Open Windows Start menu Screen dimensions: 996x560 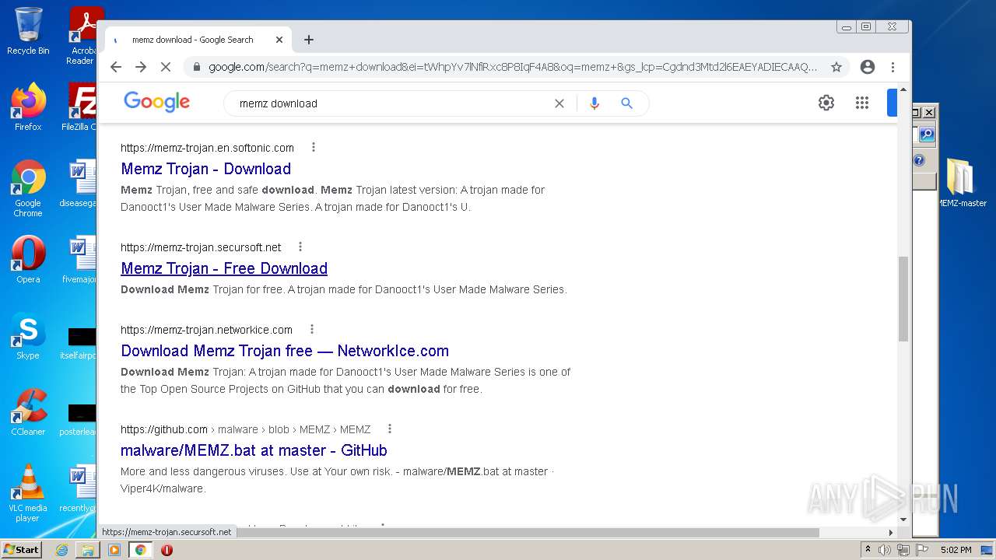(23, 550)
